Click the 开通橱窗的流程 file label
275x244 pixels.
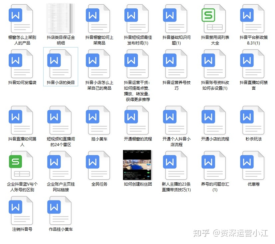coord(138,139)
